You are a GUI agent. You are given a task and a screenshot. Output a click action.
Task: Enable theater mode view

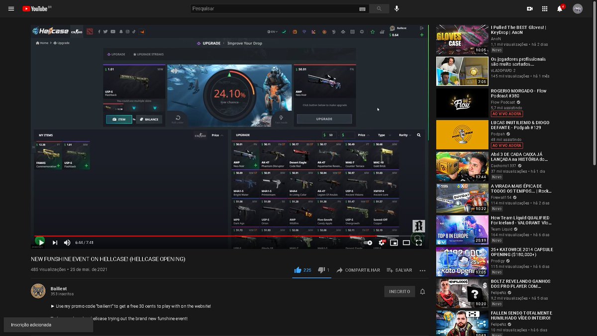pyautogui.click(x=406, y=243)
